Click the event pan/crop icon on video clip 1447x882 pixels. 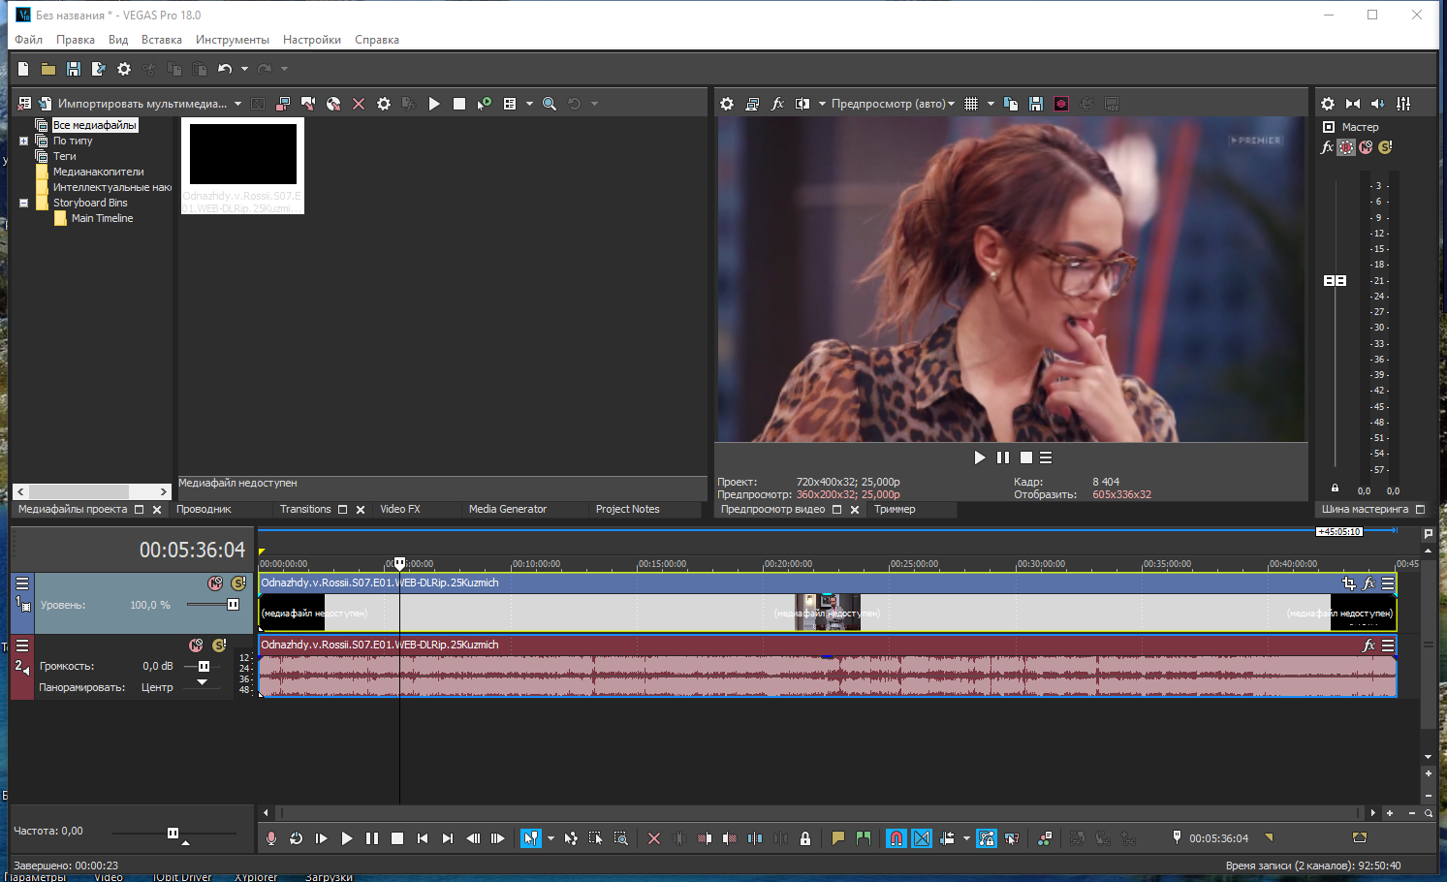coord(1348,583)
